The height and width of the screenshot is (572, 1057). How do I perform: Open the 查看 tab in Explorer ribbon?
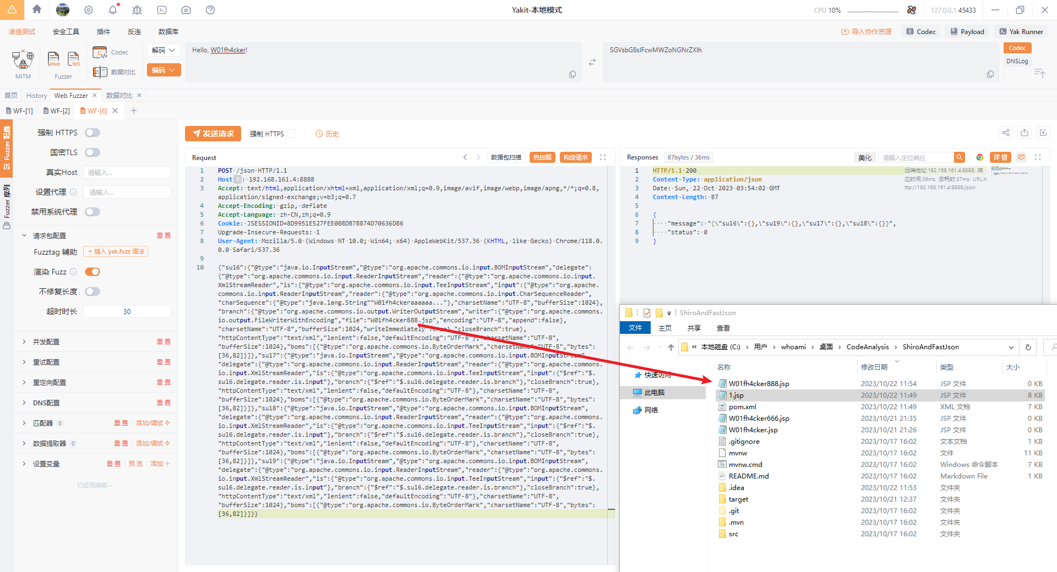click(x=723, y=328)
